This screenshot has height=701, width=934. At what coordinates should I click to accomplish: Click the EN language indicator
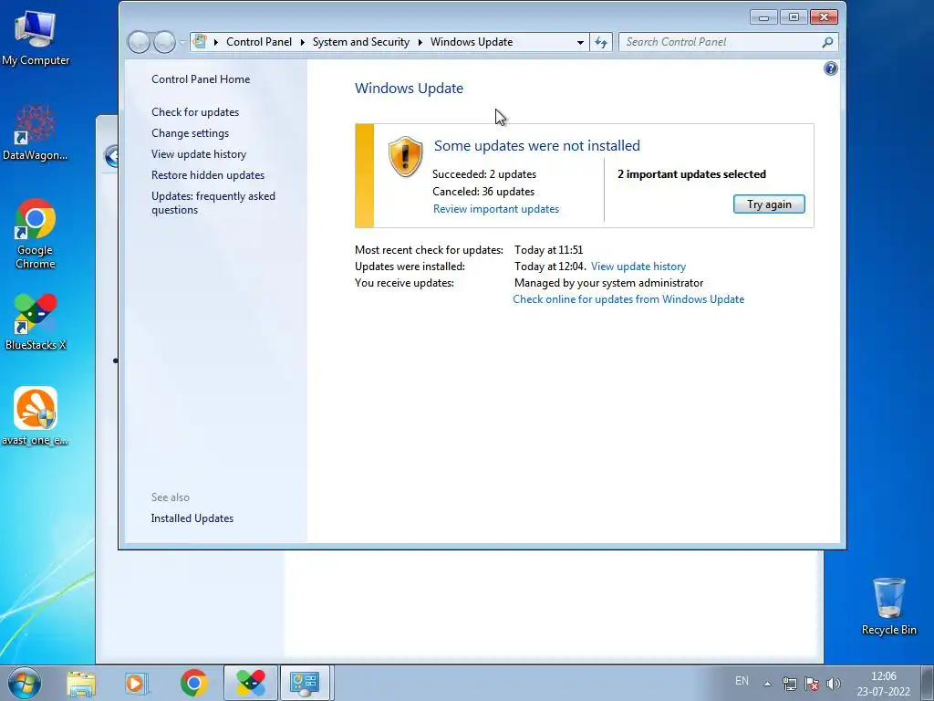point(742,681)
